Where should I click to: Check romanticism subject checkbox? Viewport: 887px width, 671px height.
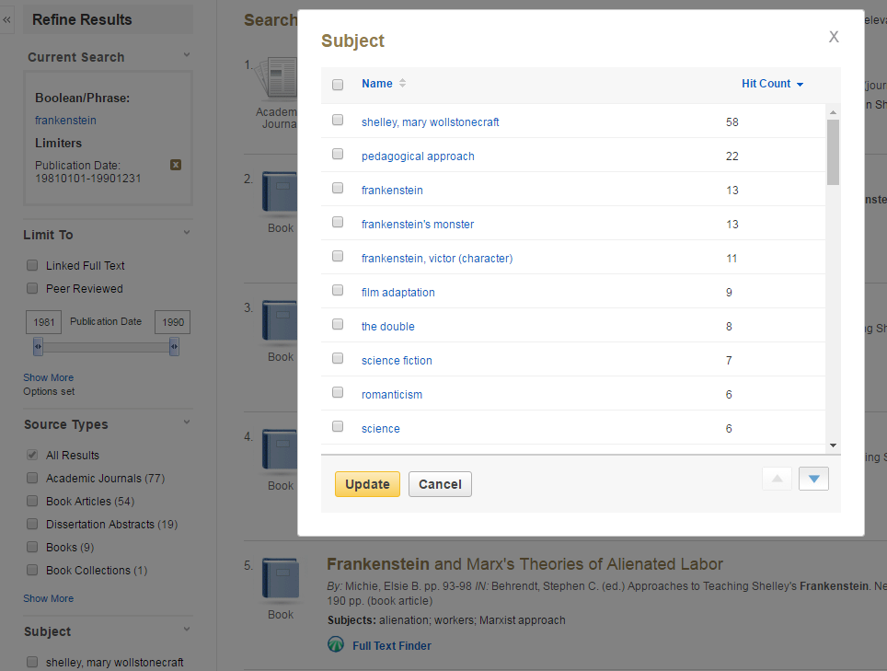(x=338, y=392)
